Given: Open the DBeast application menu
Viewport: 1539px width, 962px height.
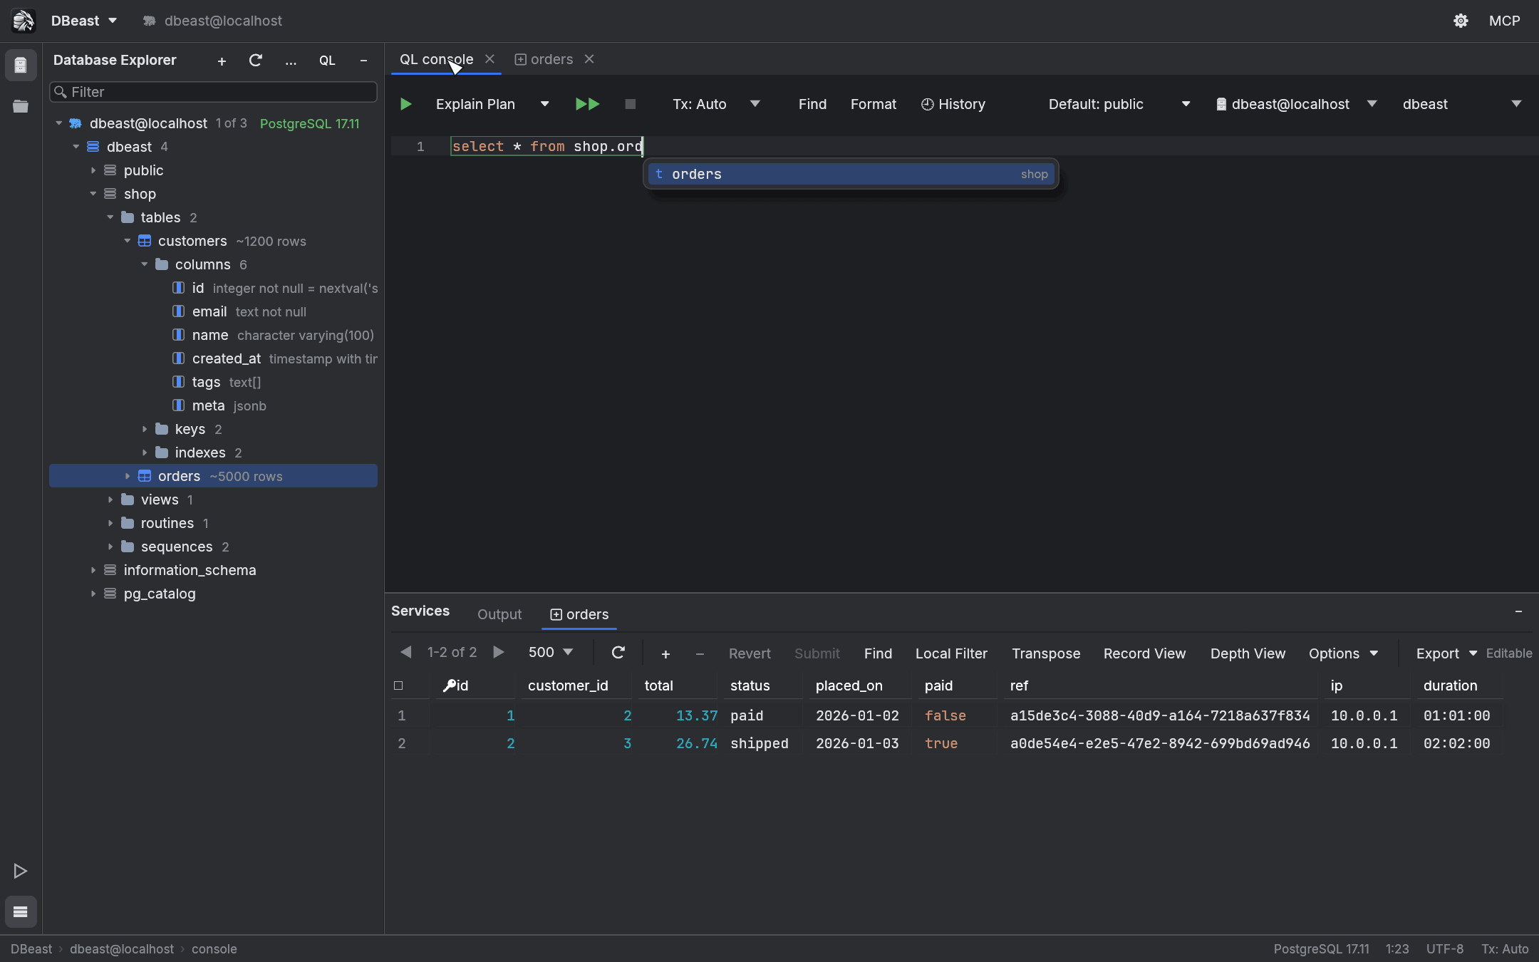Looking at the screenshot, I should 84,21.
